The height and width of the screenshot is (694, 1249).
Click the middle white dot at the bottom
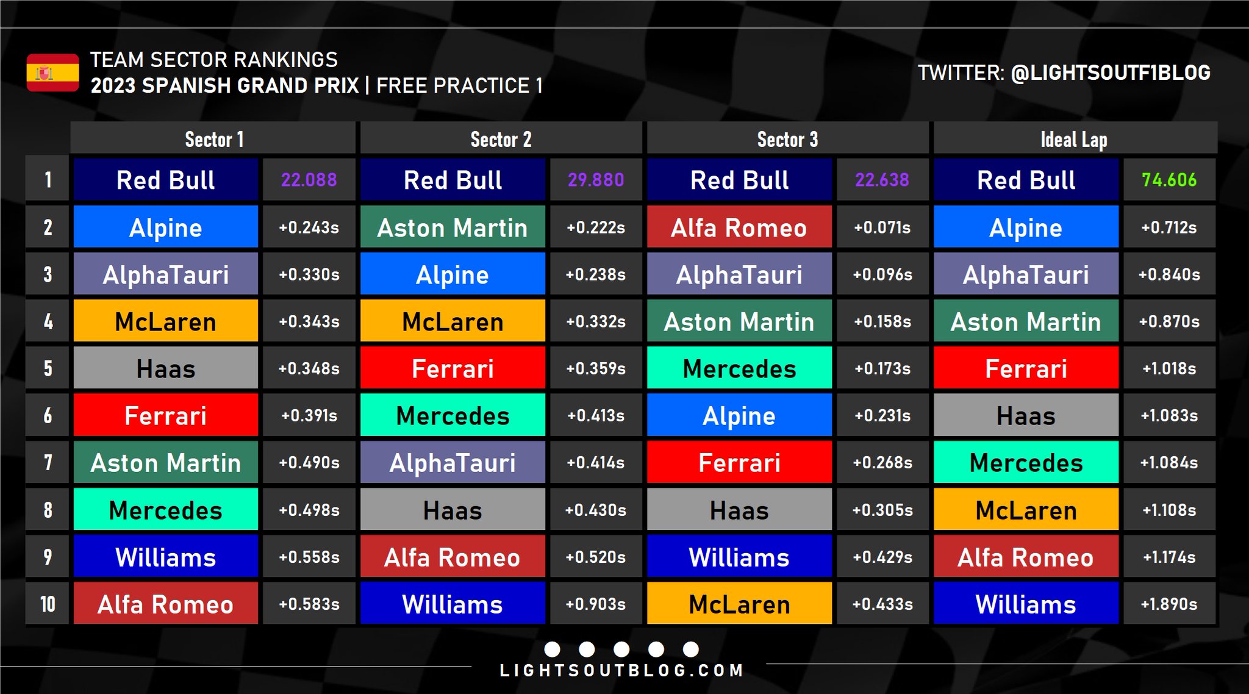pyautogui.click(x=621, y=649)
